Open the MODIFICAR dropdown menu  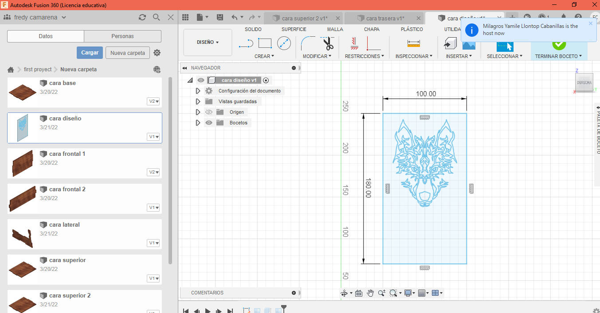pyautogui.click(x=317, y=56)
